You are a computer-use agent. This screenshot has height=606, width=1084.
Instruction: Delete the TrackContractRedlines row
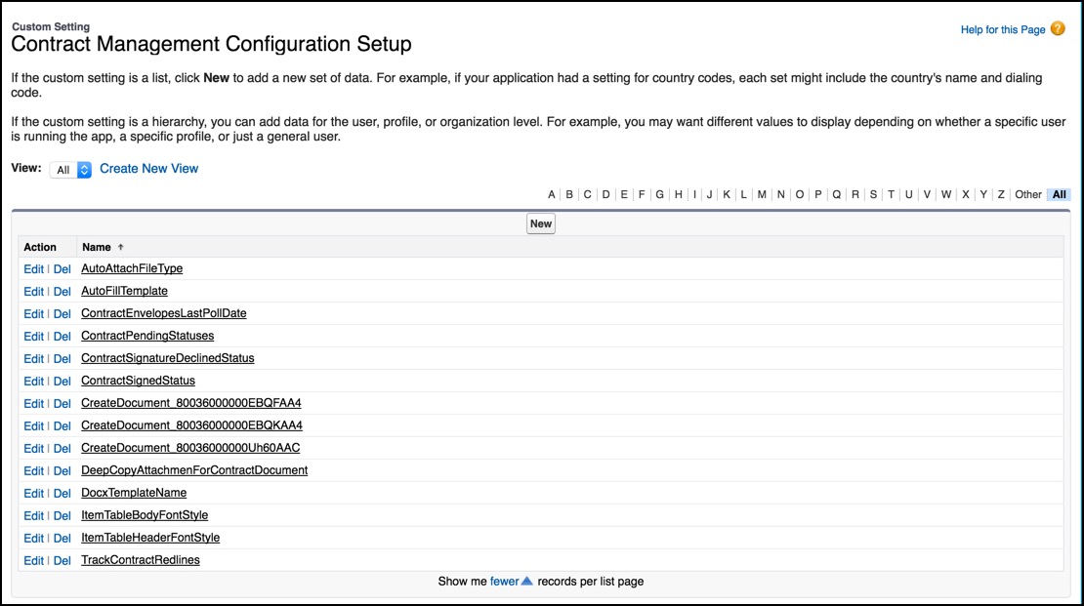pyautogui.click(x=63, y=561)
